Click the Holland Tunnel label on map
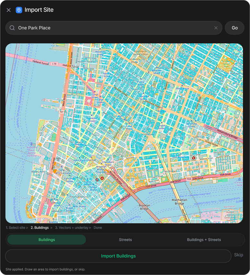Screen dimensions: 250x275 (x=41, y=62)
